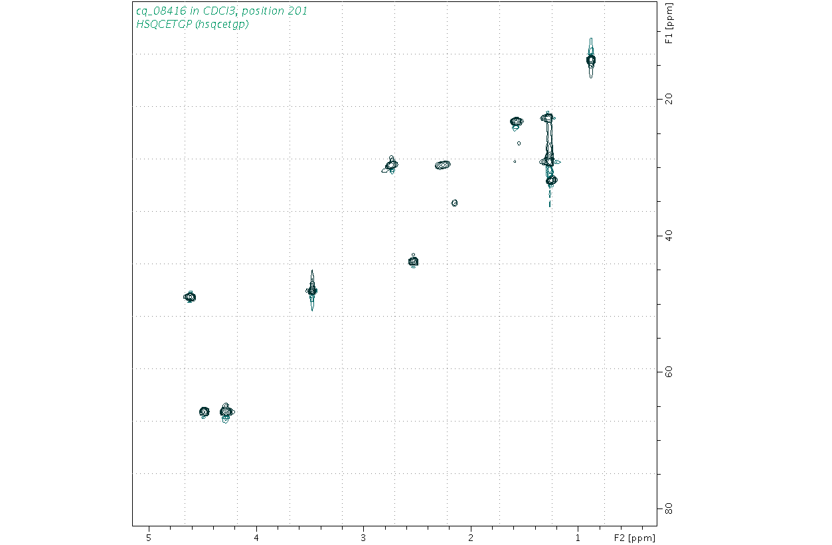This screenshot has height=545, width=832.
Task: Pick the cross peak at 0.88 / 13 ppm
Action: point(591,60)
